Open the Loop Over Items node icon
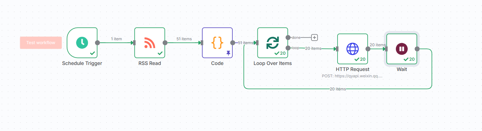Viewport: 482px width, 131px height. tap(272, 43)
